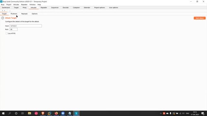Open the Project menu
The height and width of the screenshot is (116, 207).
(9, 5)
